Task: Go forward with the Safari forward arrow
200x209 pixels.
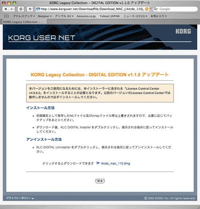Action: coord(12,9)
